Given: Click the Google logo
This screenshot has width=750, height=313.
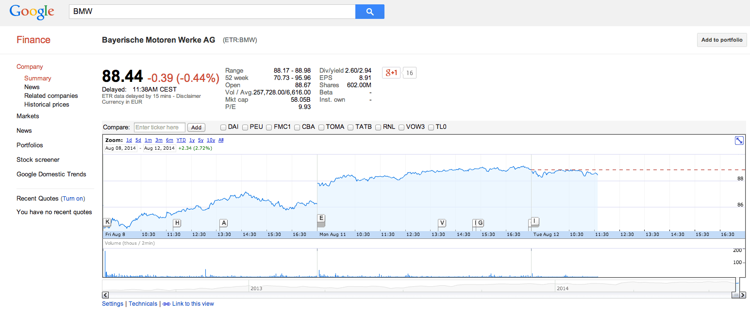Looking at the screenshot, I should [32, 12].
